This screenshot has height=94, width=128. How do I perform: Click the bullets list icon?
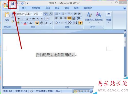(57, 14)
